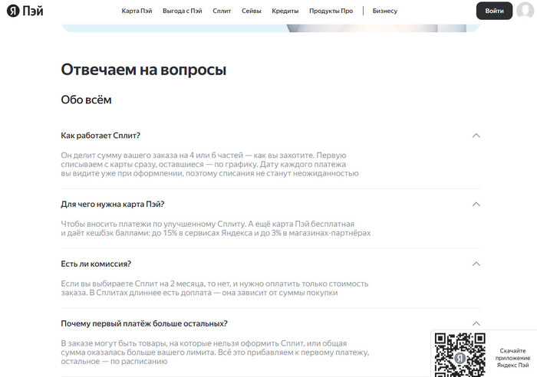The height and width of the screenshot is (377, 537).
Task: Click the answer starting 'Чтобы вносить платежи'
Action: click(x=216, y=228)
